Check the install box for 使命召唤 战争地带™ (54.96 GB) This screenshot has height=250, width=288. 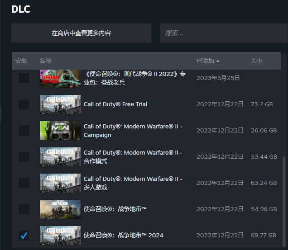click(24, 209)
